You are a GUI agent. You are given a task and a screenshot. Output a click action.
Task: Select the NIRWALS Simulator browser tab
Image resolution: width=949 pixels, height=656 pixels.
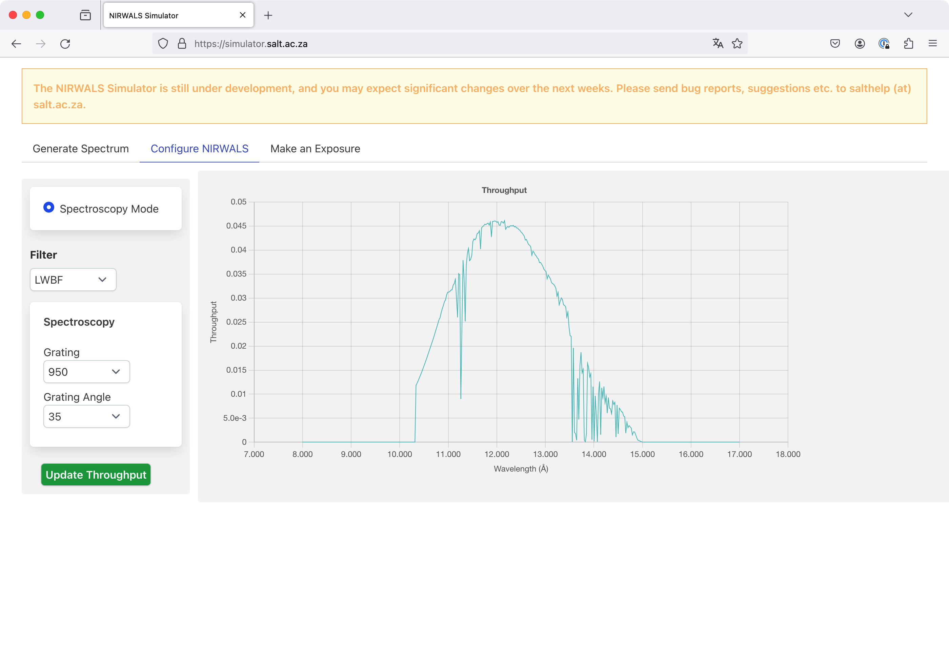[x=178, y=15]
